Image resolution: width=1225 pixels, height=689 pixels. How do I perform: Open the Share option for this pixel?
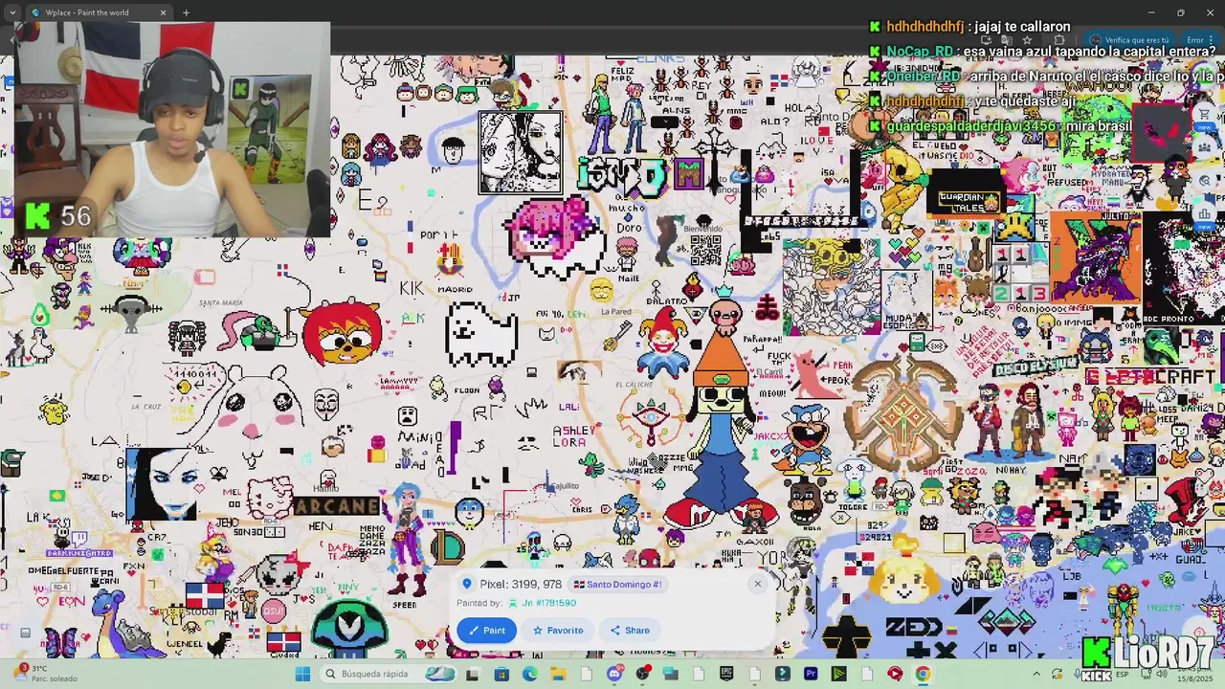(630, 631)
